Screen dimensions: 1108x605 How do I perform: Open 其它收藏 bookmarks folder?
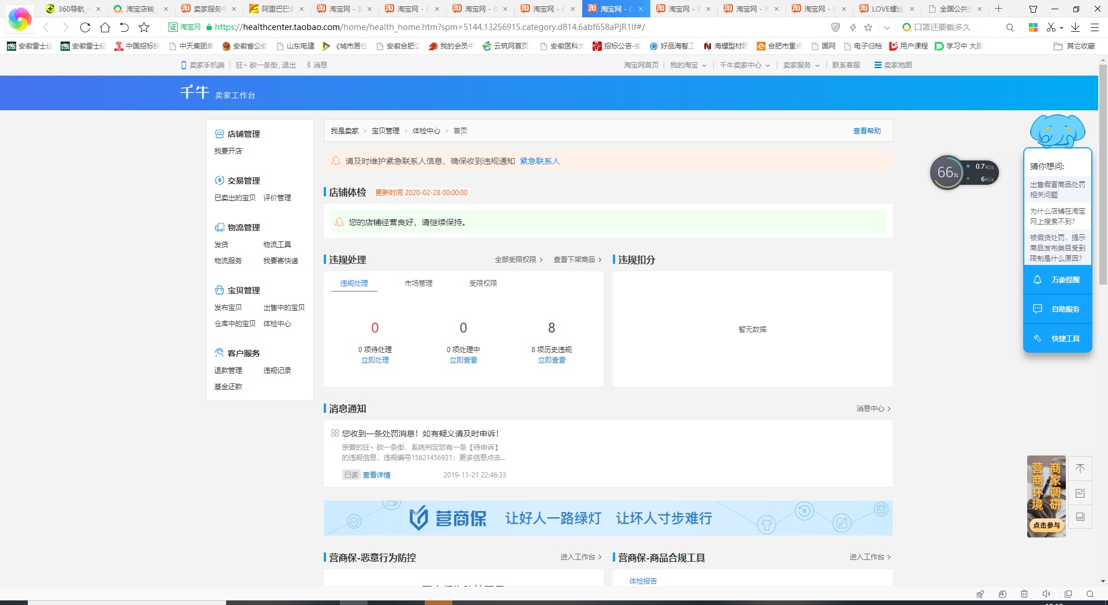(1074, 46)
